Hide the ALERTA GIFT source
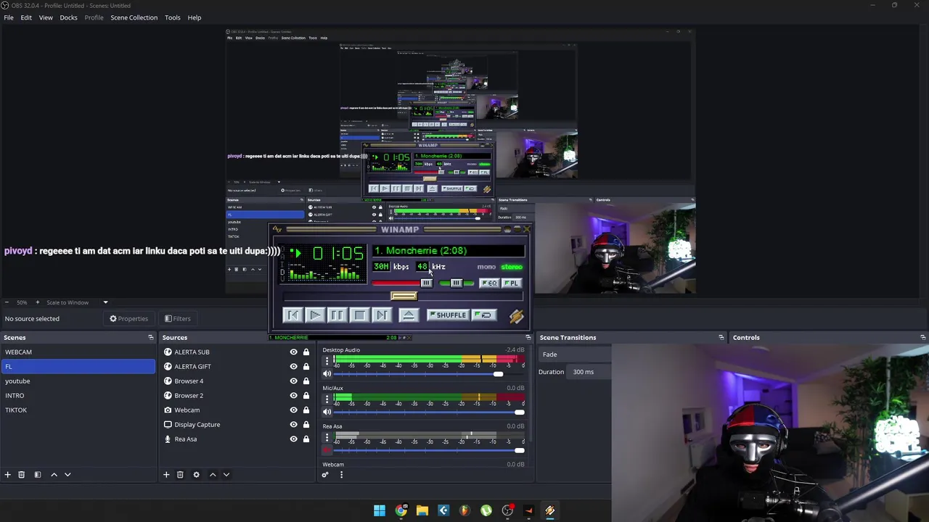Viewport: 929px width, 522px height. pos(293,366)
